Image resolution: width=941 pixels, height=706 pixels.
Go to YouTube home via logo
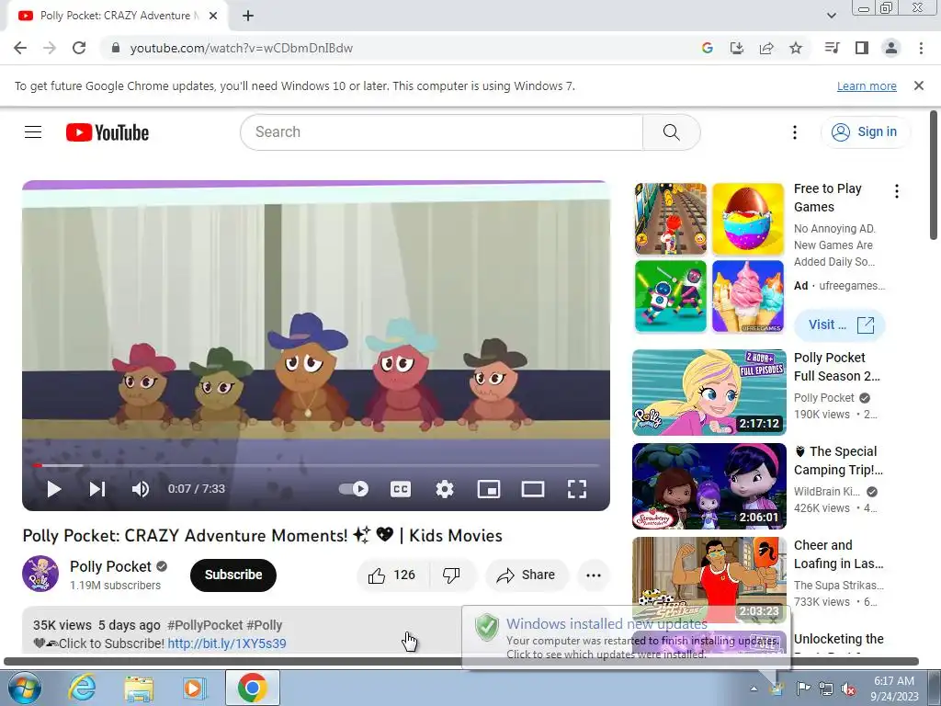click(108, 132)
